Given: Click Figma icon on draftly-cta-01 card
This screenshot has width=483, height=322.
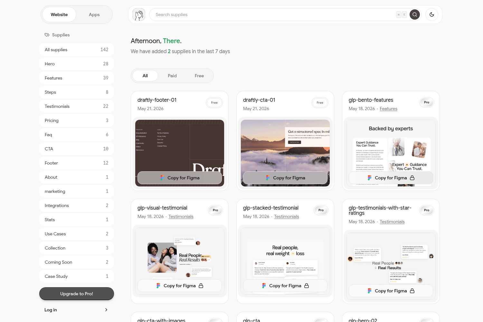Looking at the screenshot, I should click(268, 178).
